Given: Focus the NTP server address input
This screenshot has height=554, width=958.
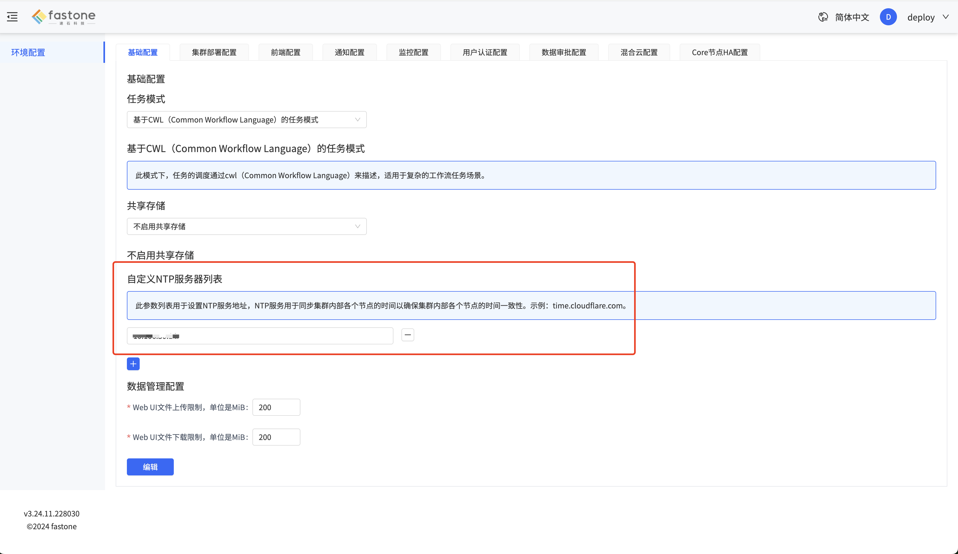Looking at the screenshot, I should pyautogui.click(x=260, y=336).
